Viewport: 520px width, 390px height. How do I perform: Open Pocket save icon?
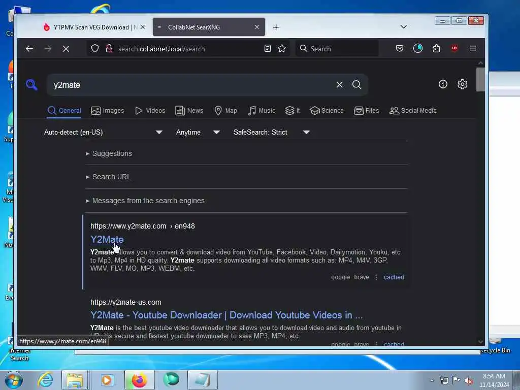400,48
